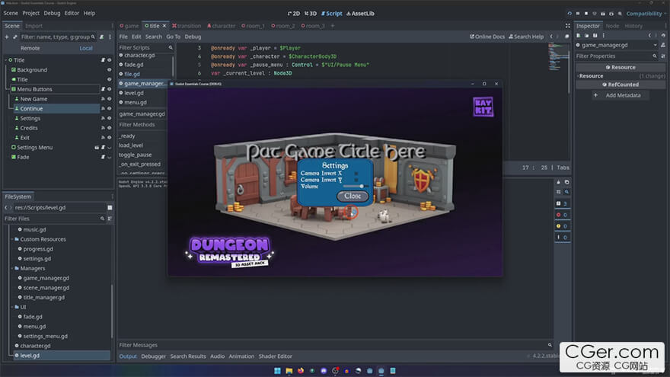Toggle visibility of Background node
Screen dimensions: 670x377
tap(109, 70)
